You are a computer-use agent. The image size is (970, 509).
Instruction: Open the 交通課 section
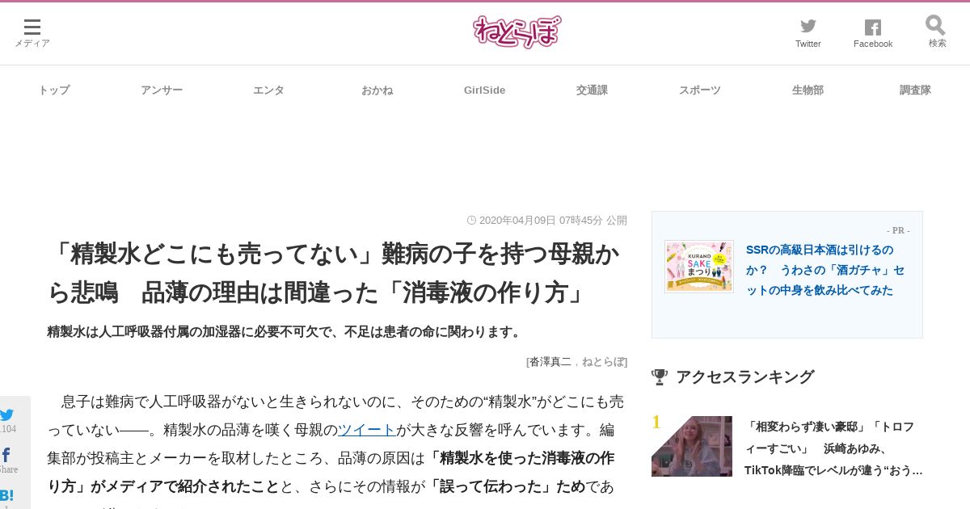point(592,90)
